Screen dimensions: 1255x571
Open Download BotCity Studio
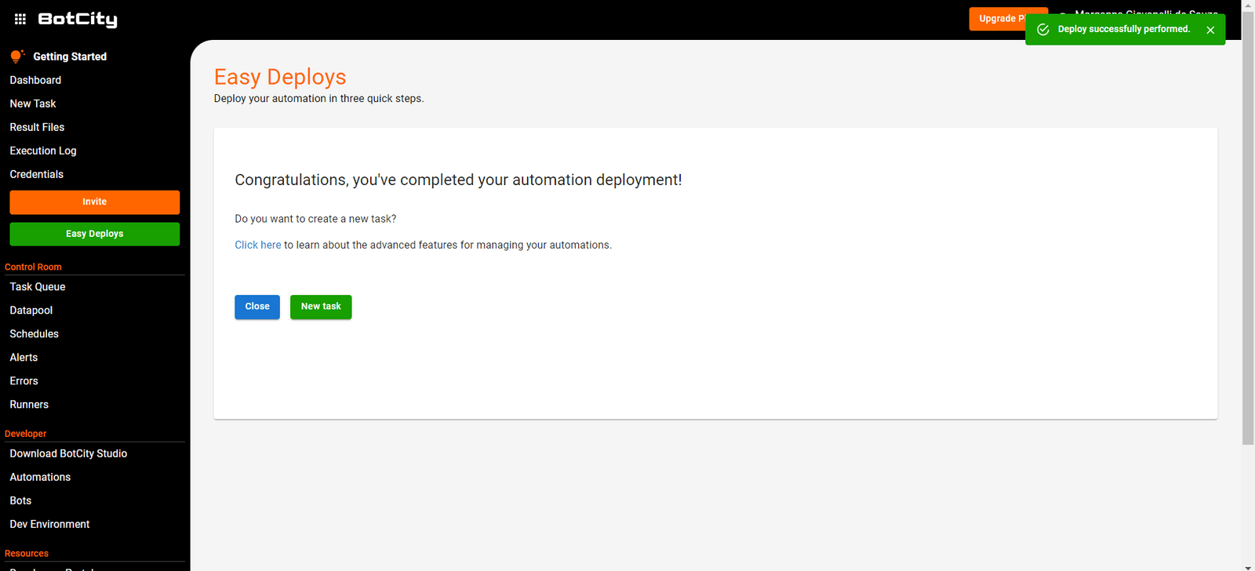(68, 453)
